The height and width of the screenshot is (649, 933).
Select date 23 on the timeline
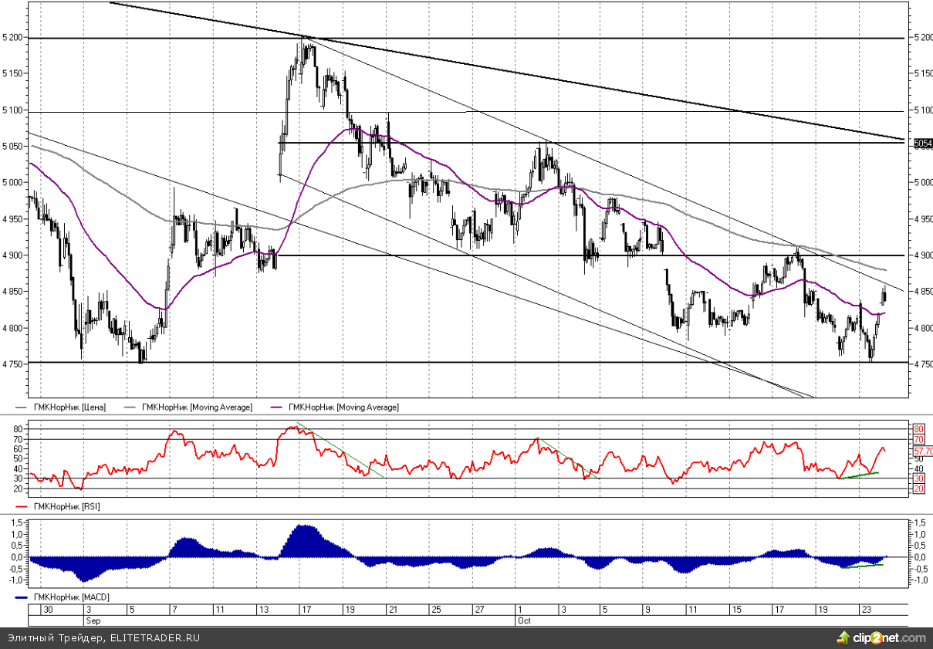tap(867, 610)
